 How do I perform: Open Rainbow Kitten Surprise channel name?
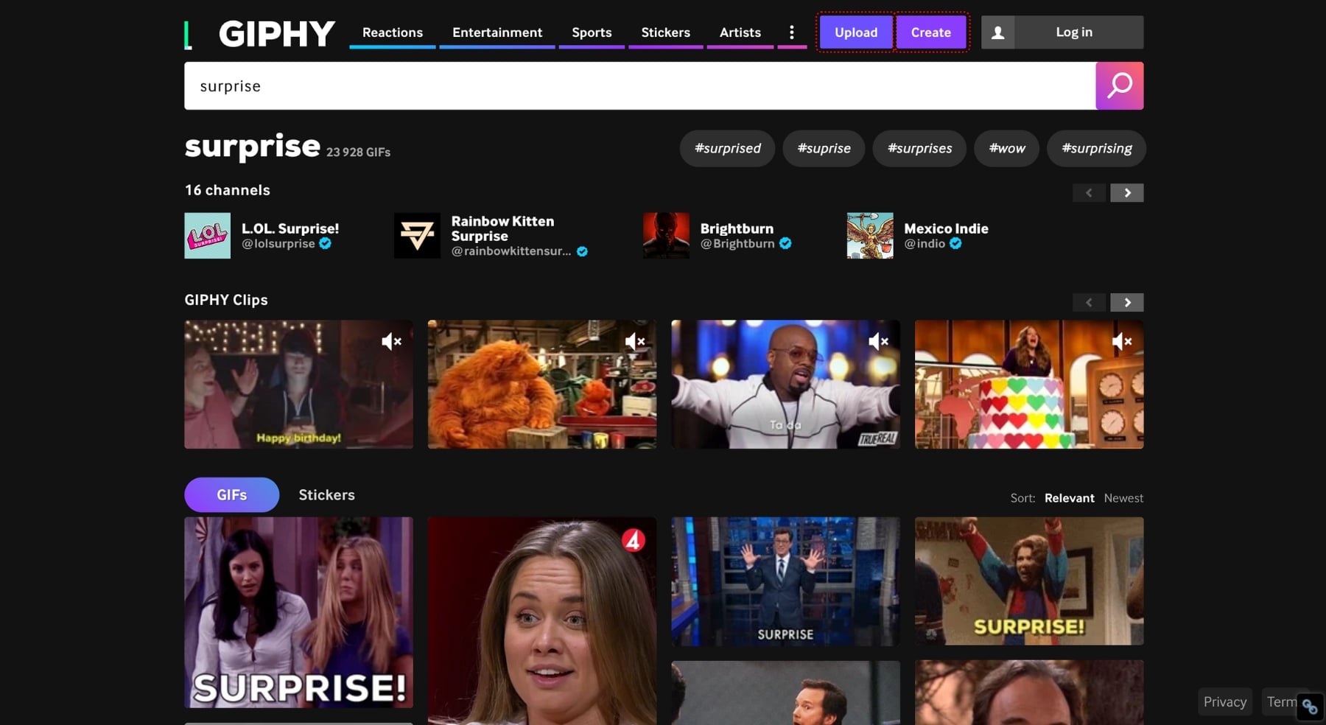[x=502, y=228]
